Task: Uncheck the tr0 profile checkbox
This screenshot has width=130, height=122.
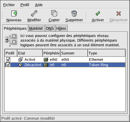Action: tap(8, 65)
